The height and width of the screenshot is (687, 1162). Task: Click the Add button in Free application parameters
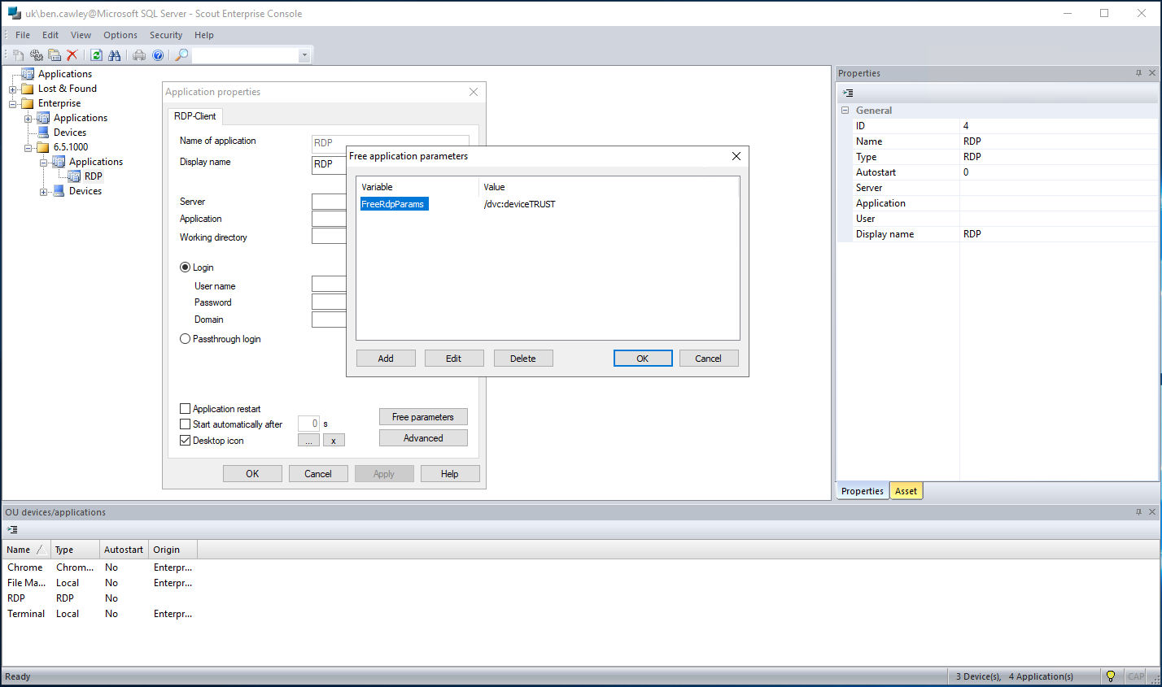(386, 358)
